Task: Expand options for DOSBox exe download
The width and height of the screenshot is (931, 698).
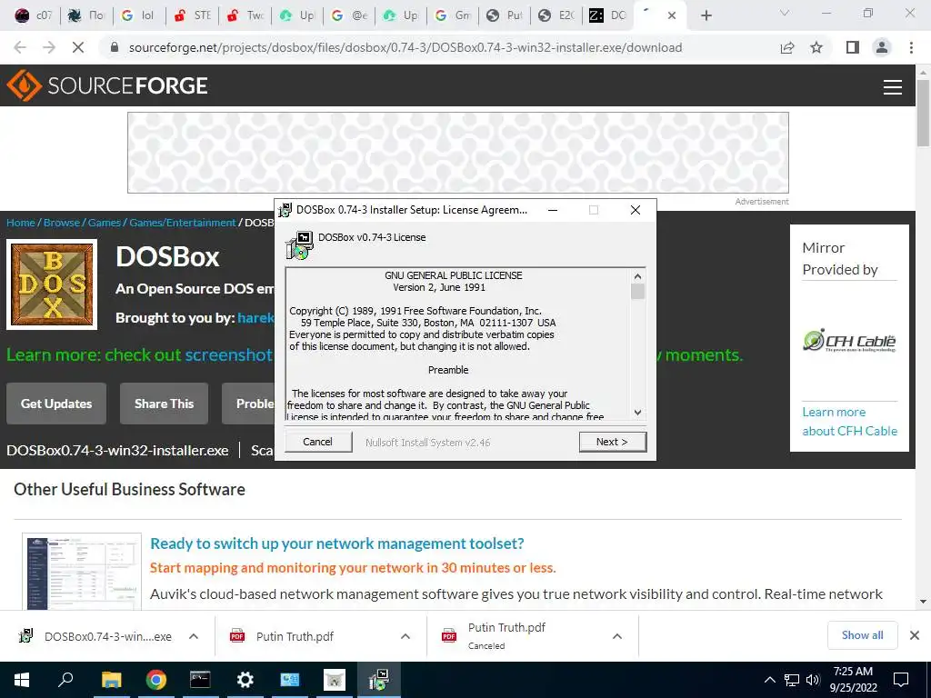Action: 194,636
